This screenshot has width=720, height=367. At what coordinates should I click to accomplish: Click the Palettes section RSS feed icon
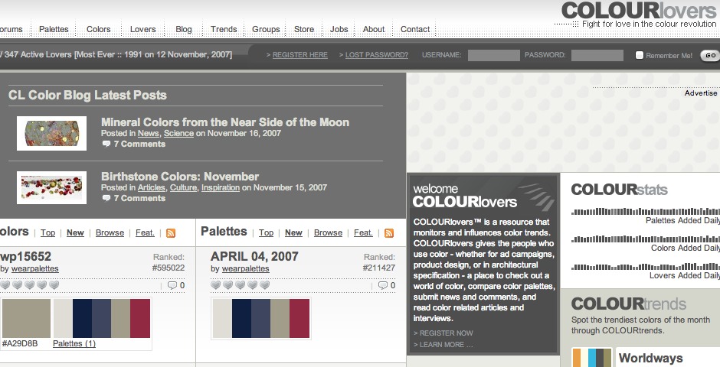click(x=389, y=233)
